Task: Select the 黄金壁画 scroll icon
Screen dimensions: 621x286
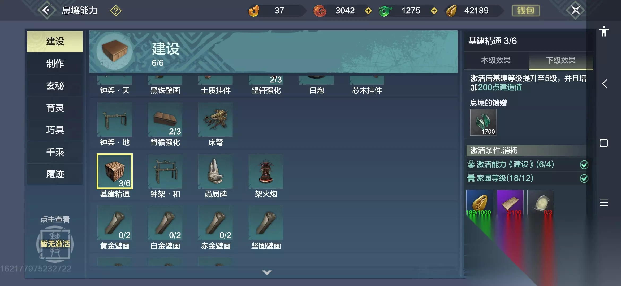Action: (115, 223)
